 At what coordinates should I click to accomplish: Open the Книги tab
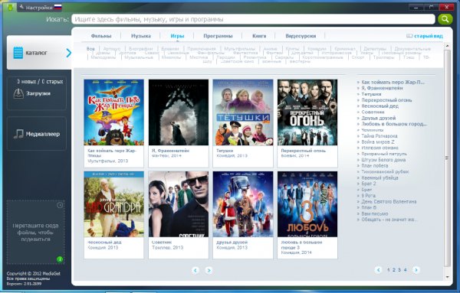pyautogui.click(x=259, y=36)
